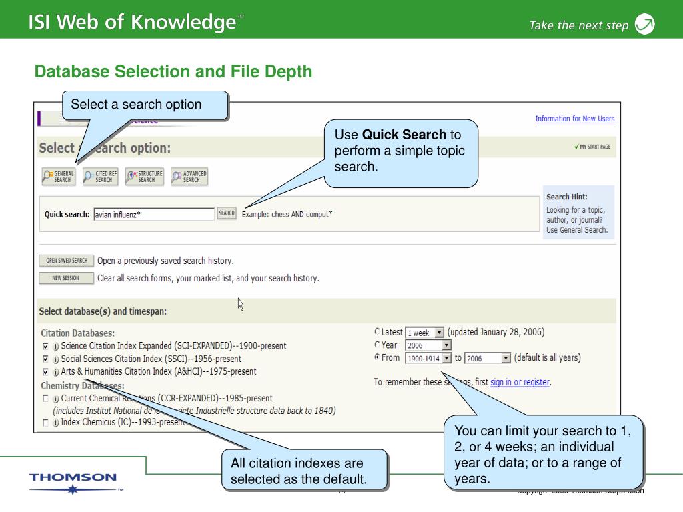
Task: Check Current Chemical Reactions checkbox
Action: click(x=45, y=399)
